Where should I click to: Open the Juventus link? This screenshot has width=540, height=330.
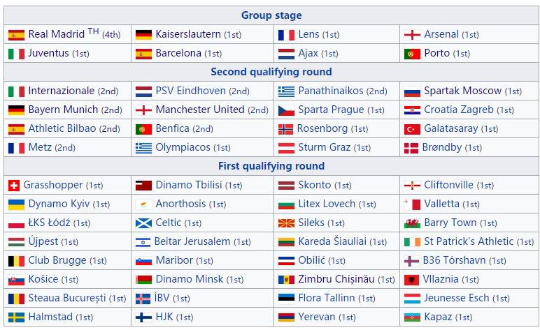(x=48, y=53)
